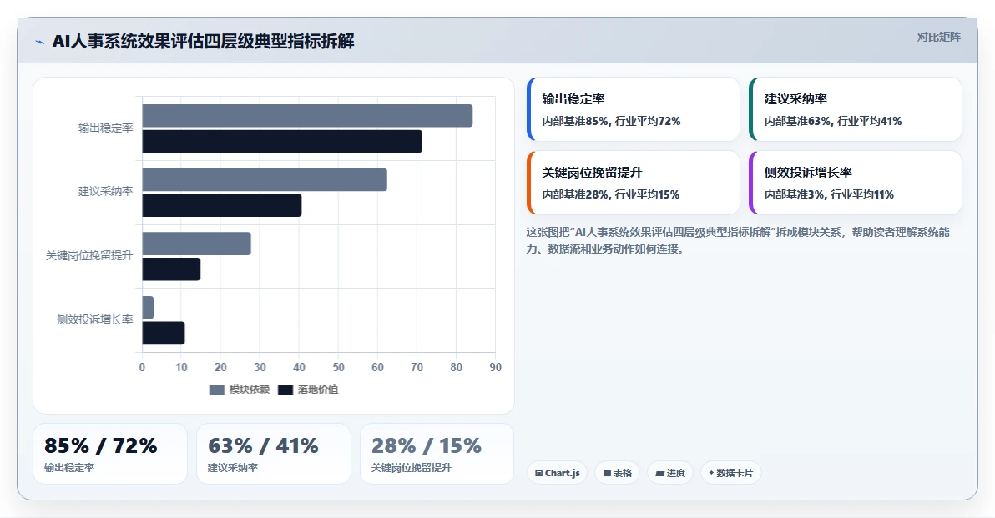Click the 对比矩阵 label in the header
Viewport: 995px width, 518px height.
[x=938, y=37]
